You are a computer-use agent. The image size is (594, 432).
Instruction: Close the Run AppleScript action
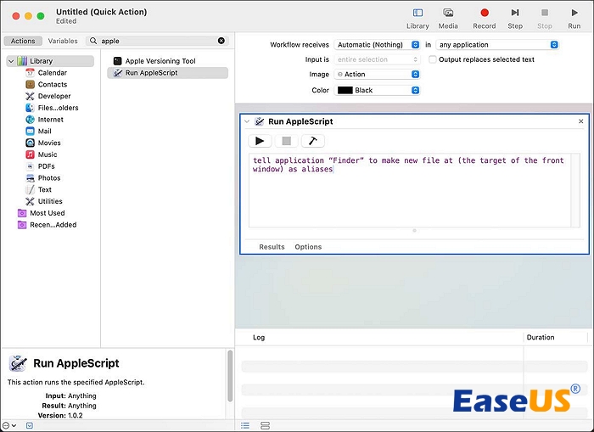click(581, 121)
